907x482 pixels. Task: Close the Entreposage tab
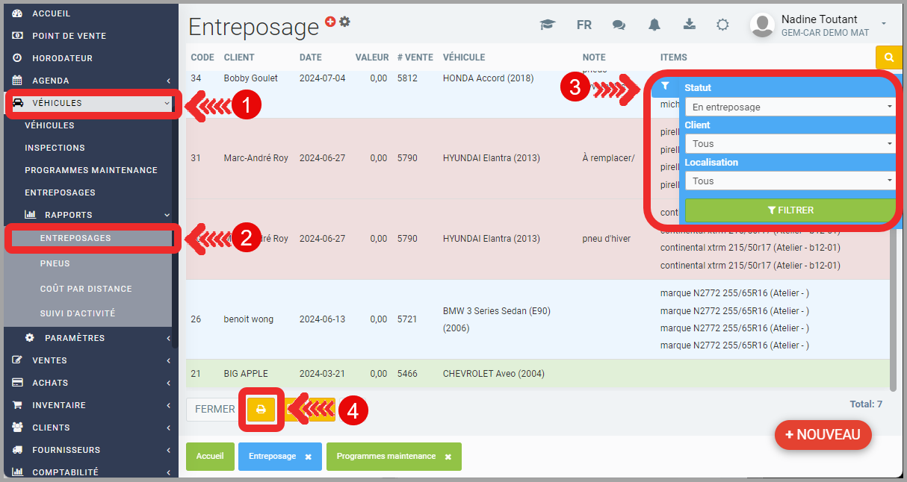(x=308, y=457)
